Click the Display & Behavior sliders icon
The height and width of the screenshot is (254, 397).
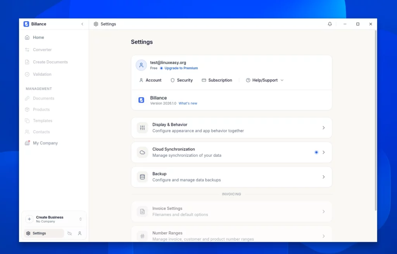pyautogui.click(x=142, y=128)
